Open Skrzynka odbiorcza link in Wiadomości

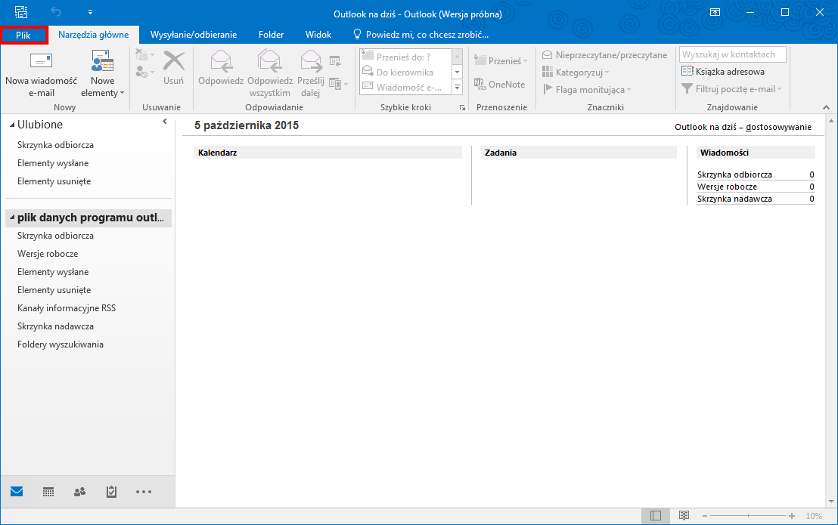pos(734,174)
